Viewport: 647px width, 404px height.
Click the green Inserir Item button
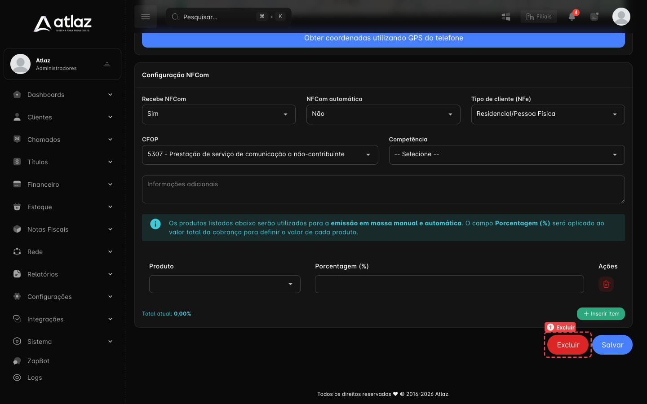tap(601, 314)
